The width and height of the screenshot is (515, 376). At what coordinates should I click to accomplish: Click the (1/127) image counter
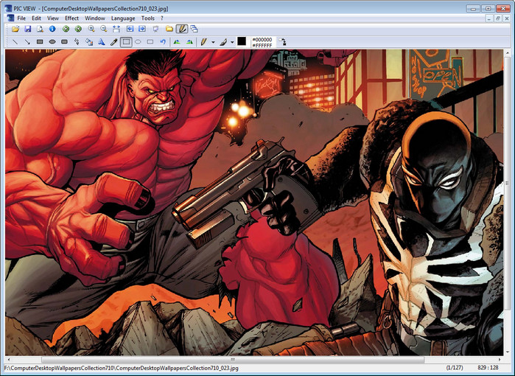(455, 368)
